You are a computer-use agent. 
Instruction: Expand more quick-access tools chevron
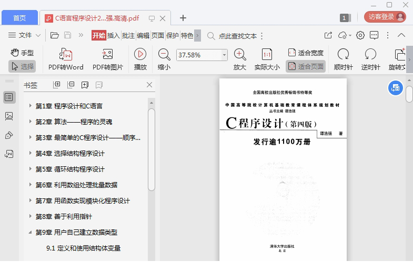point(81,35)
